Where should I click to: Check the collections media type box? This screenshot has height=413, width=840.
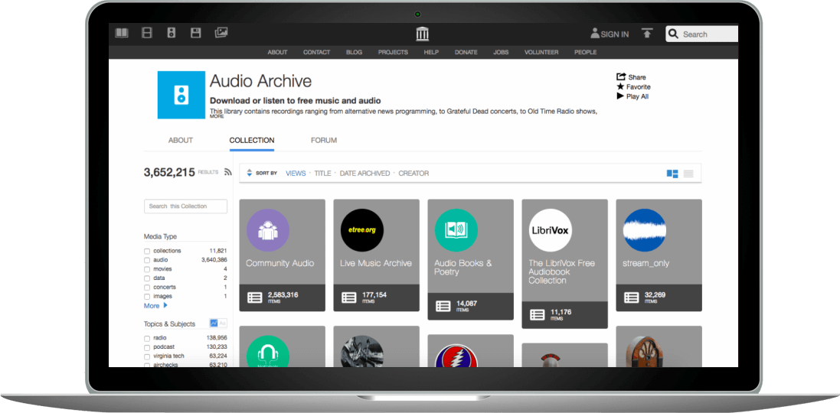tap(147, 251)
